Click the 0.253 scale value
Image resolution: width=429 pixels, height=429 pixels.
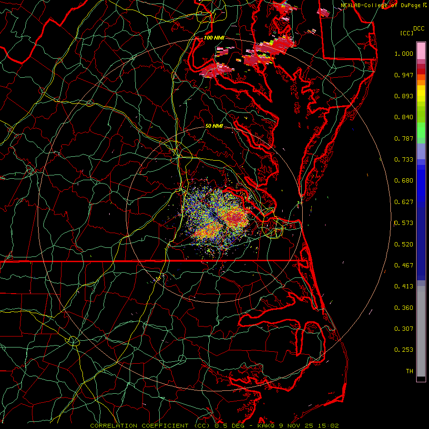pyautogui.click(x=404, y=350)
